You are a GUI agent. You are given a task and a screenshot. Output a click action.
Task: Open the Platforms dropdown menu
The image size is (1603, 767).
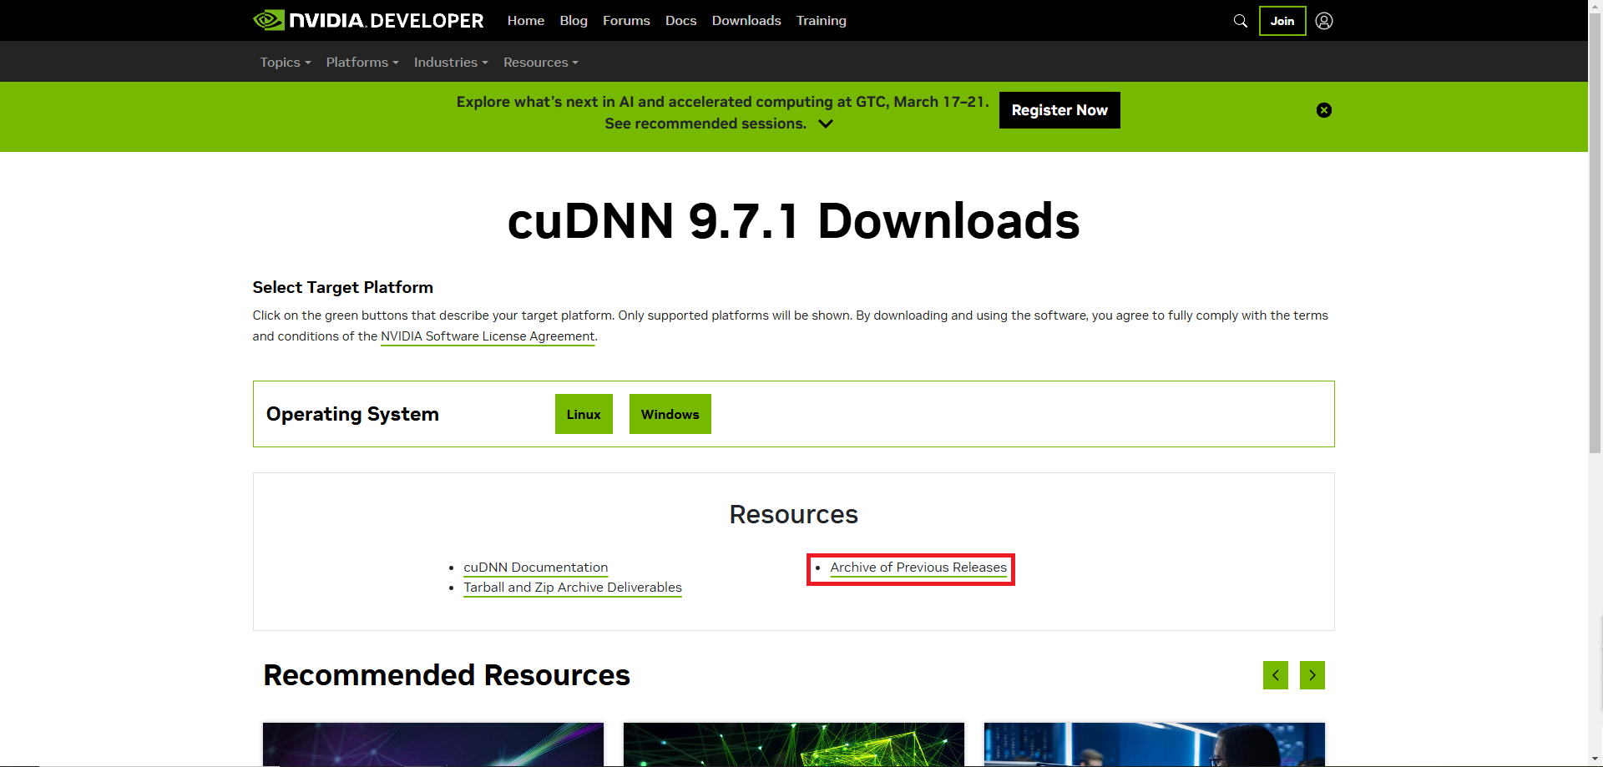(362, 63)
